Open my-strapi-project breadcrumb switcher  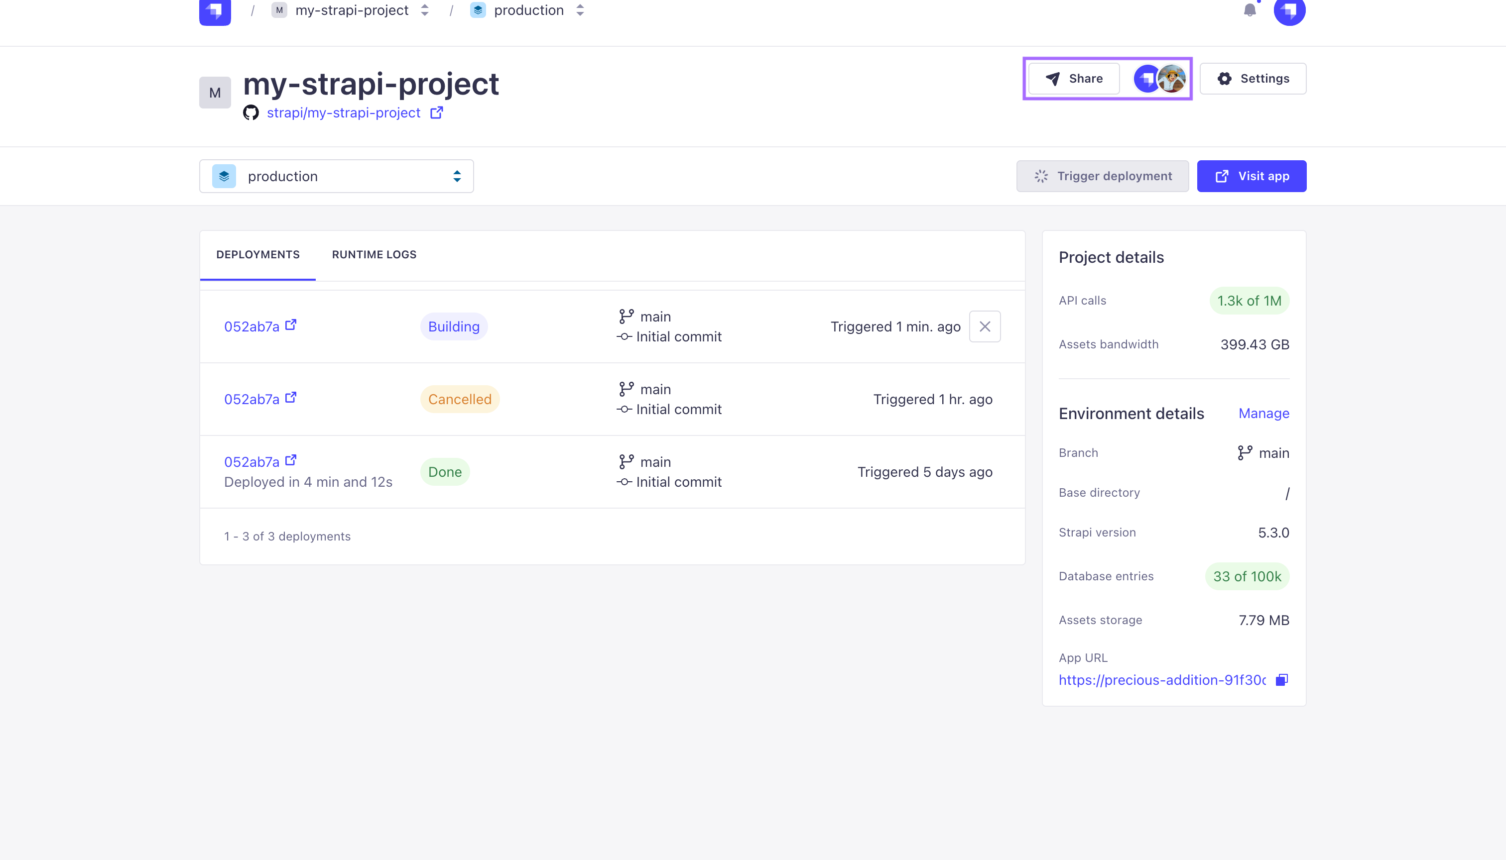point(424,10)
